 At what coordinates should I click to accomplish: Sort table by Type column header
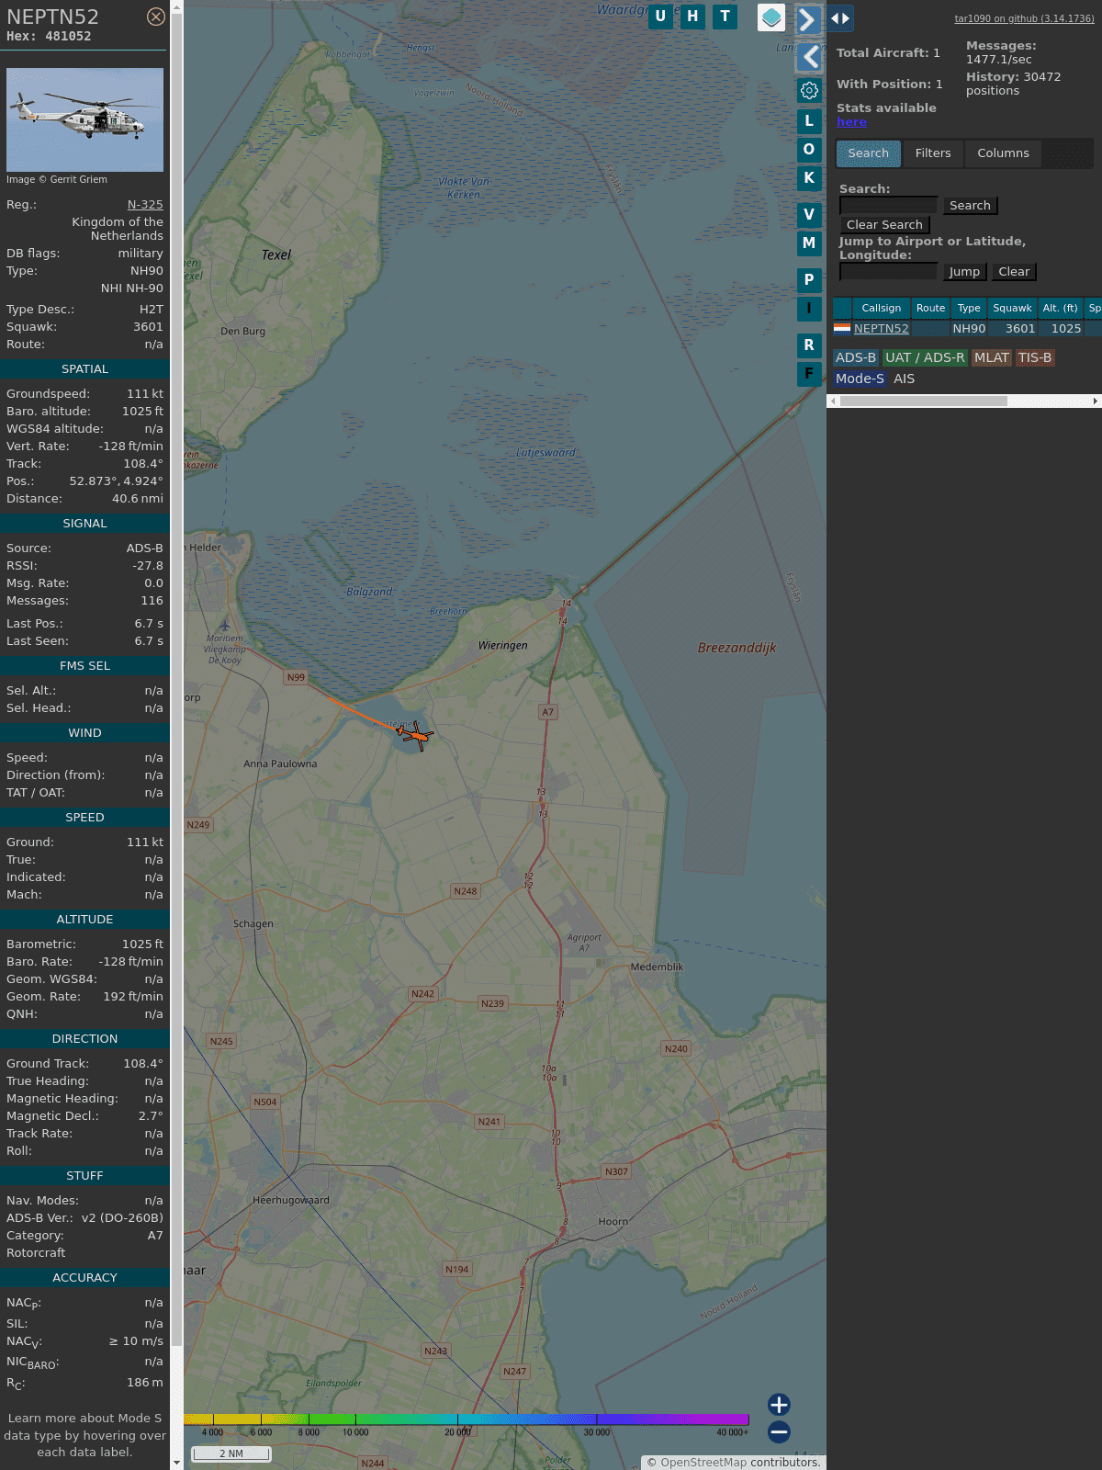click(x=969, y=309)
